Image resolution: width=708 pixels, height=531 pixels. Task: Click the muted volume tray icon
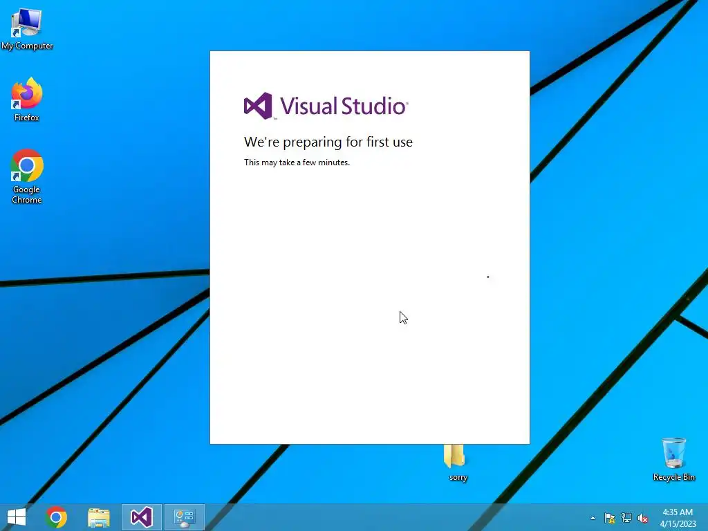(643, 518)
